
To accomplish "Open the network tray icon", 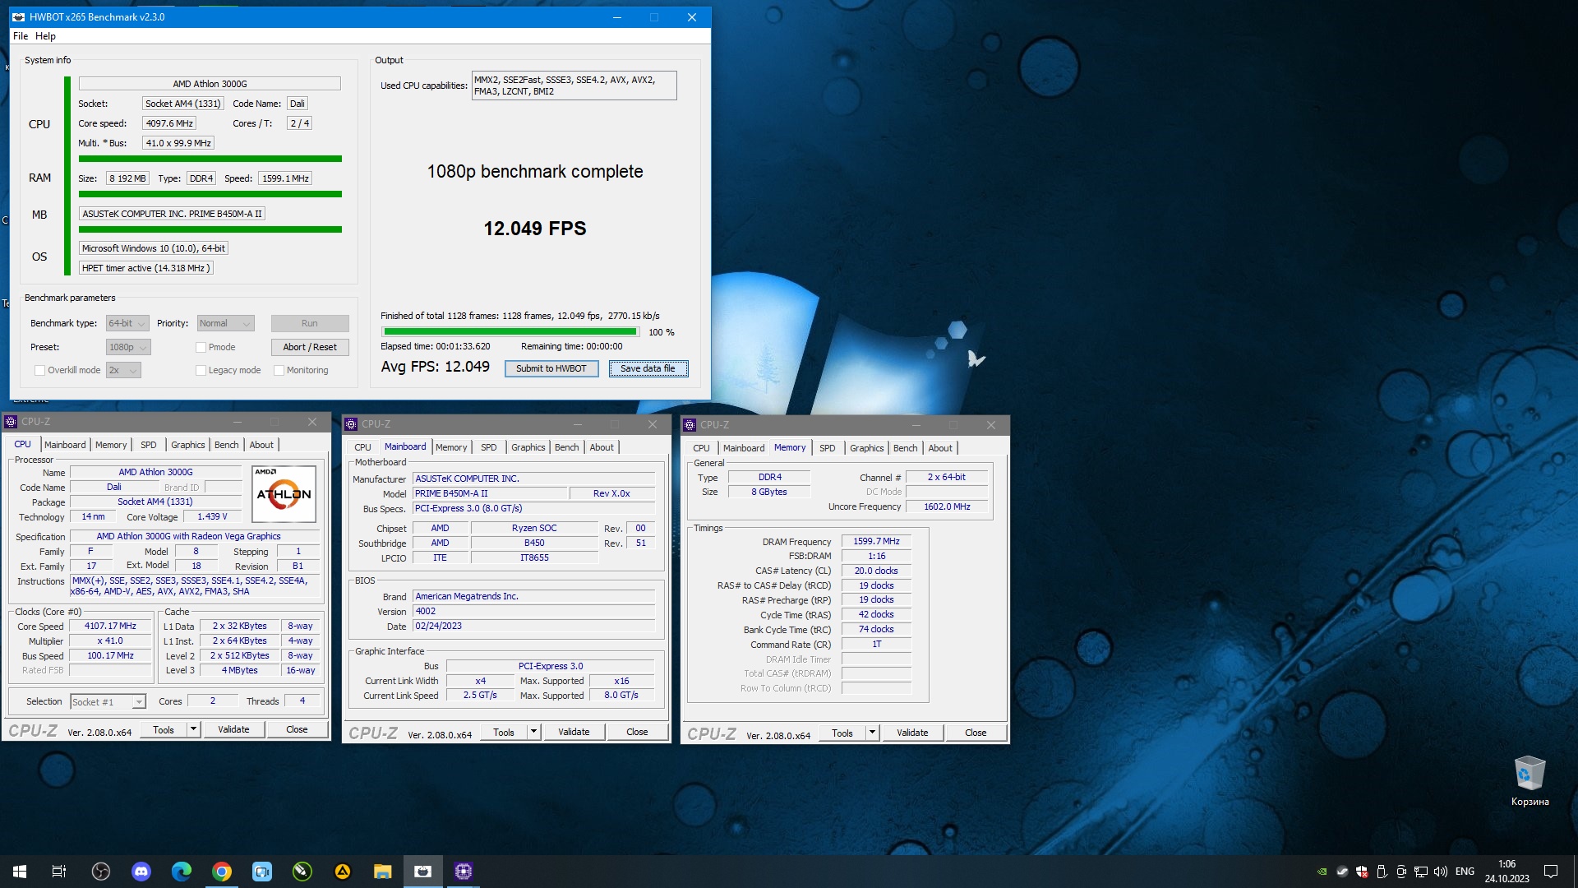I will (x=1421, y=872).
